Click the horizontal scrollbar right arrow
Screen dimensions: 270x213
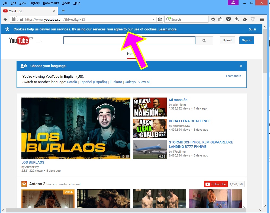260,210
